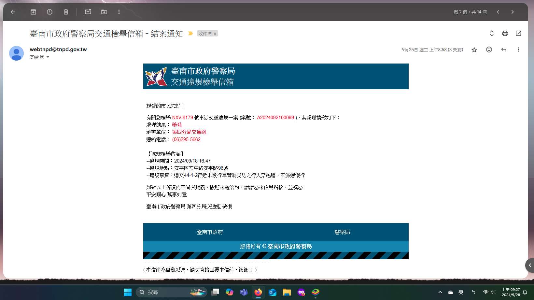The height and width of the screenshot is (300, 534).
Task: Expand or collapse all messages
Action: [x=492, y=33]
